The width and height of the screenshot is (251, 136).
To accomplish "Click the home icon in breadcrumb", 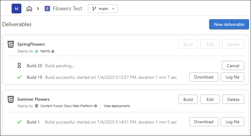I will [x=29, y=9].
